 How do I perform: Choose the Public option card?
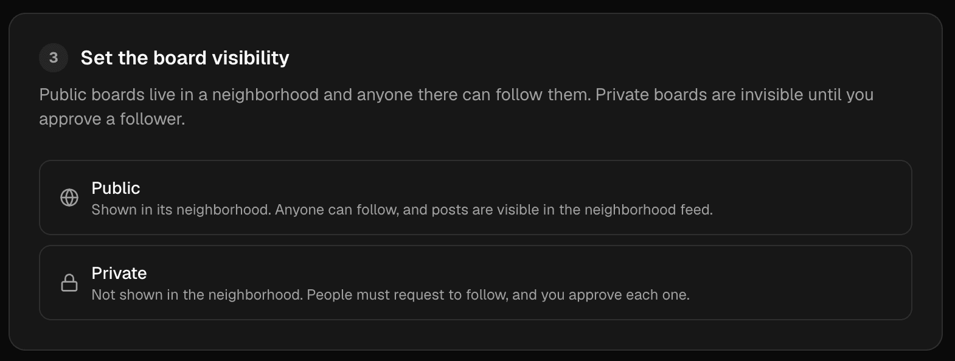[x=476, y=198]
